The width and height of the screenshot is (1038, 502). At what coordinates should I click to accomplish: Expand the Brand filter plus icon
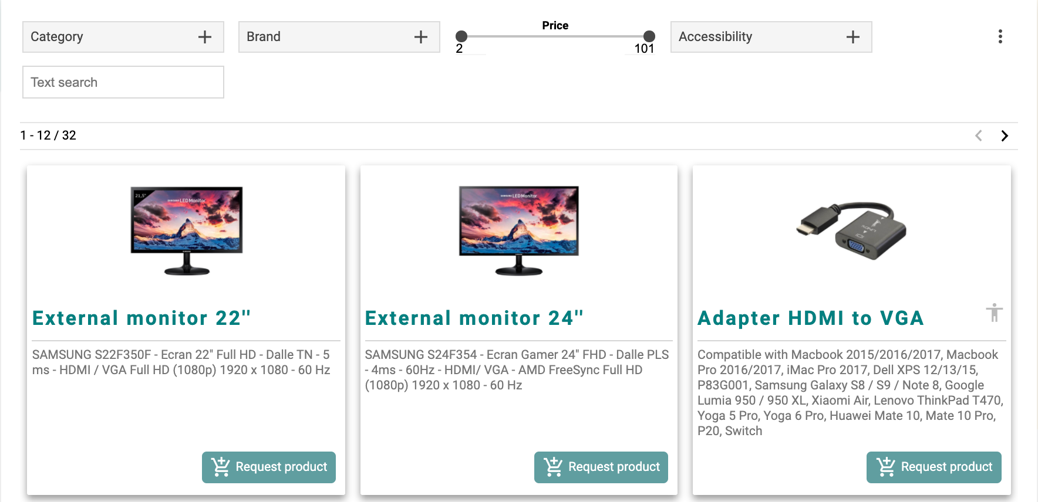[x=420, y=37]
